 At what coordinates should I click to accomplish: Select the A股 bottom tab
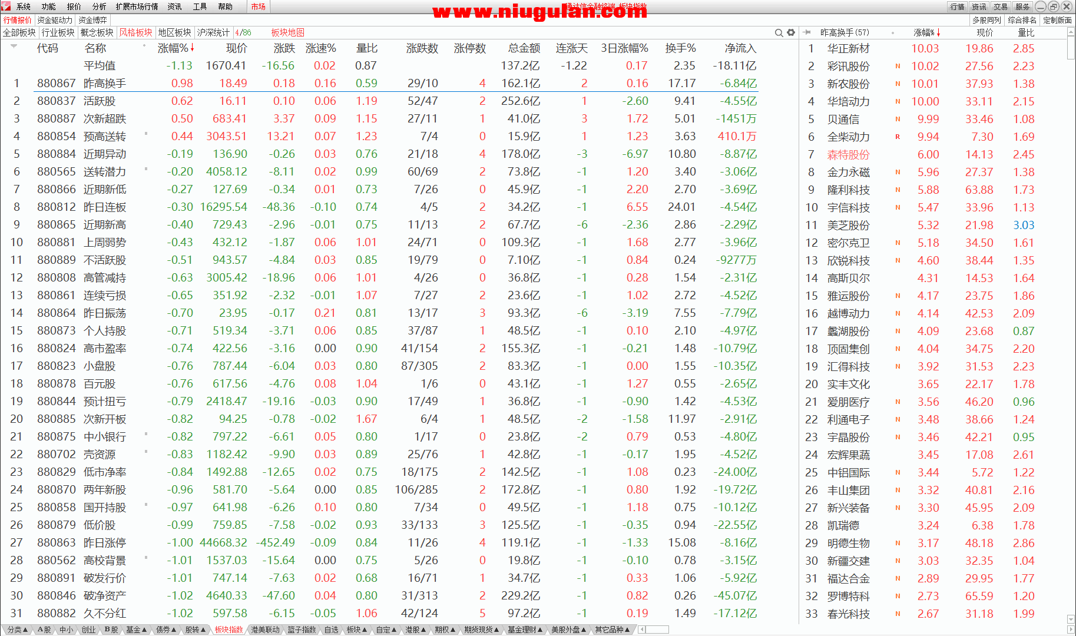(x=44, y=630)
